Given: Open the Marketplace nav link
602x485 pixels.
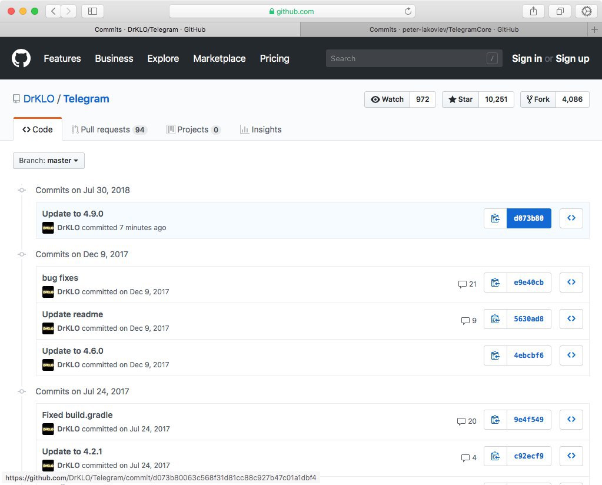Looking at the screenshot, I should tap(219, 58).
